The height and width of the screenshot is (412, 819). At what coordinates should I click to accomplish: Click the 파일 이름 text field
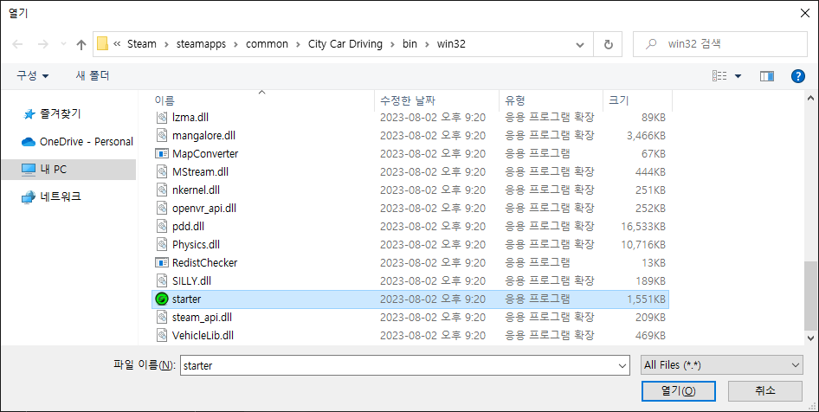pyautogui.click(x=405, y=365)
